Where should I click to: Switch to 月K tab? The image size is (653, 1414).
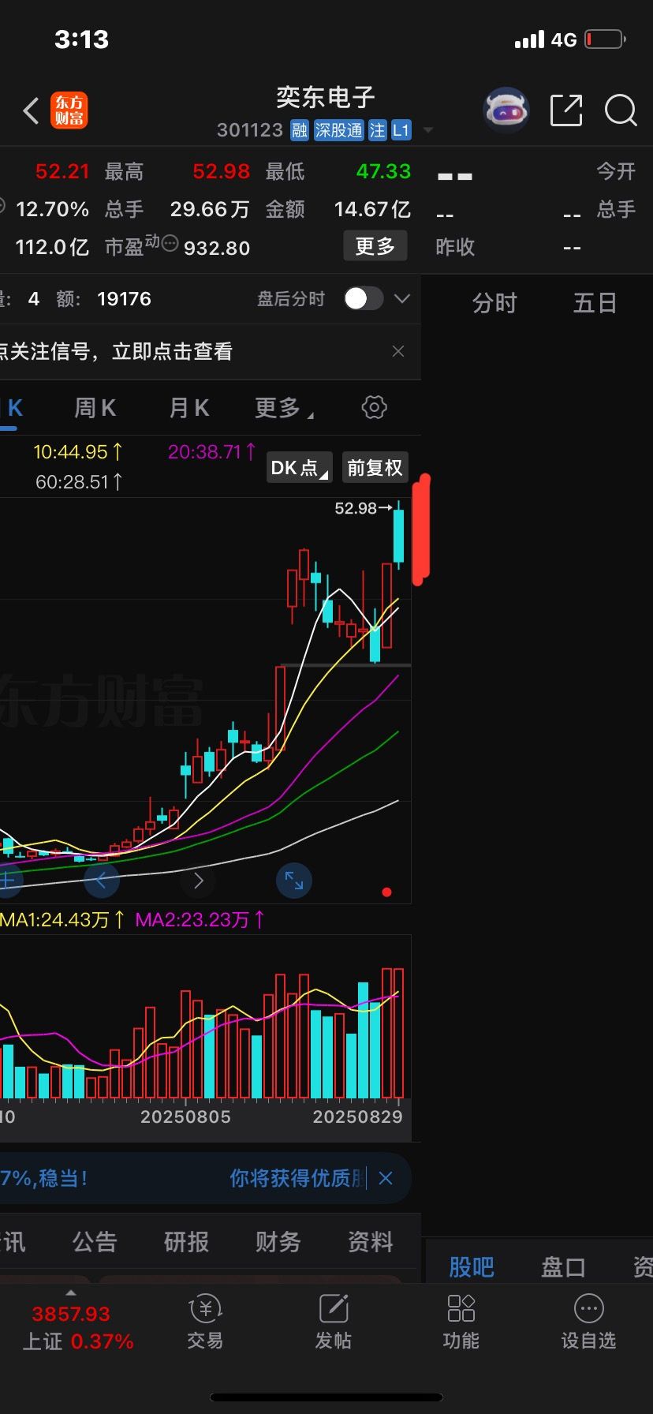tap(189, 408)
